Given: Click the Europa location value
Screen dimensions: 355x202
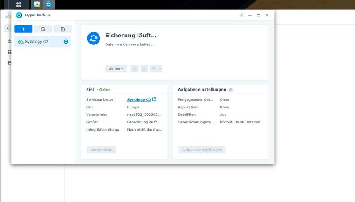Looking at the screenshot, I should coord(134,107).
